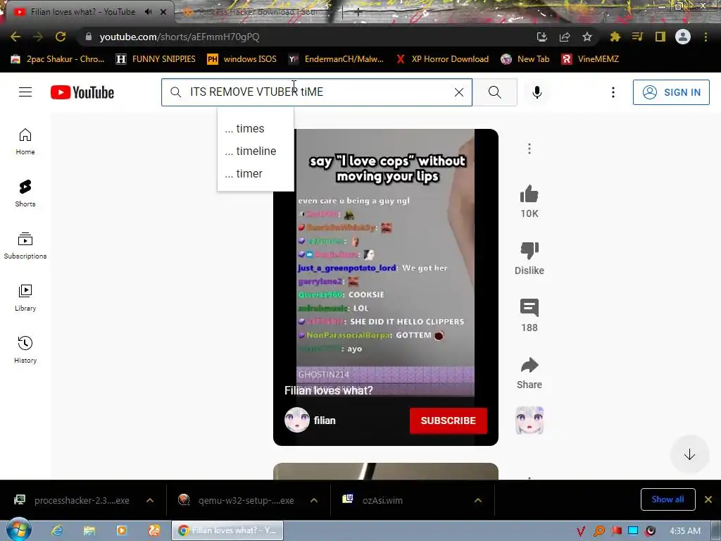
Task: Go back with the browser back arrow
Action: tap(15, 37)
